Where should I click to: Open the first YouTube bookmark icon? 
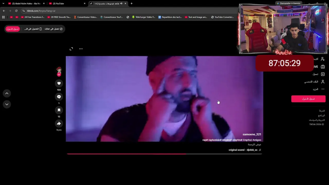pyautogui.click(x=11, y=17)
